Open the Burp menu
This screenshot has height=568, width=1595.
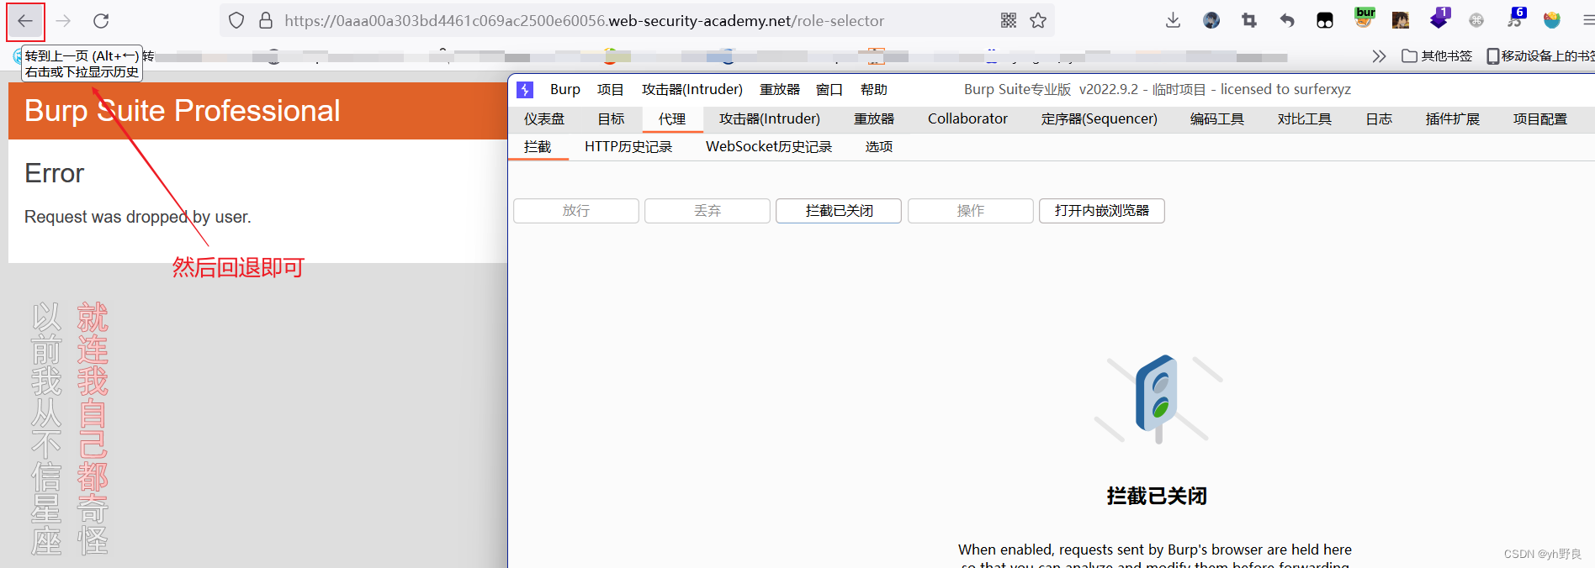[565, 90]
